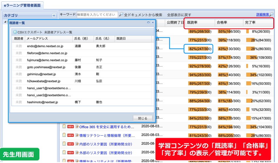
Task: Open the eラーニング管理者画面 tab
Action: click(22, 5)
